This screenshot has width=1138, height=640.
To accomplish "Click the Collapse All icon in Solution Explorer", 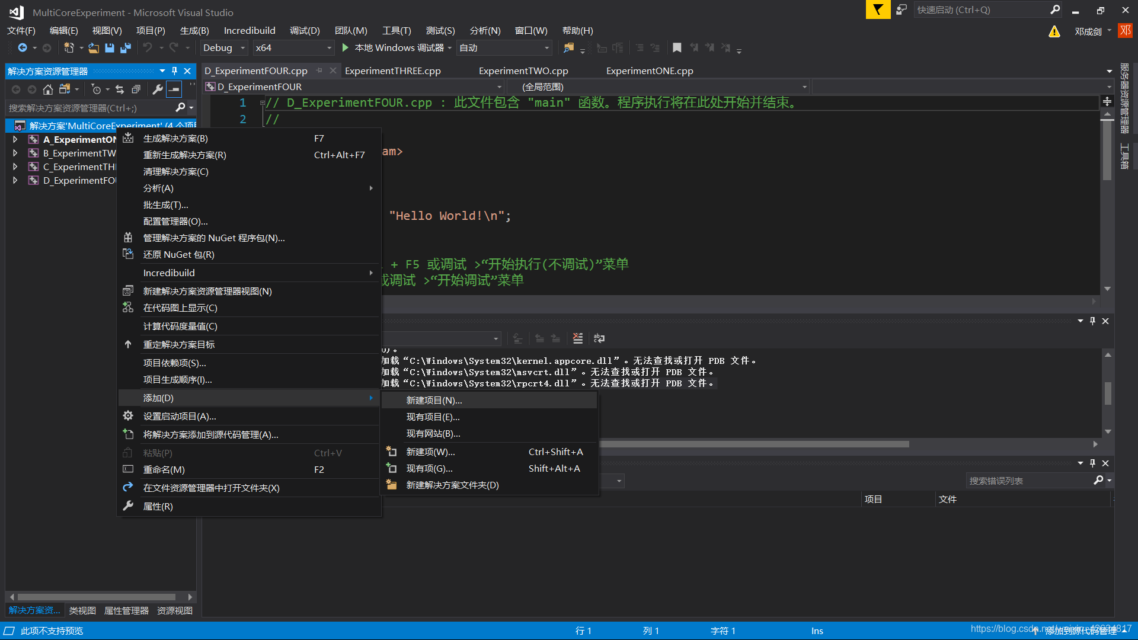I will click(x=136, y=89).
